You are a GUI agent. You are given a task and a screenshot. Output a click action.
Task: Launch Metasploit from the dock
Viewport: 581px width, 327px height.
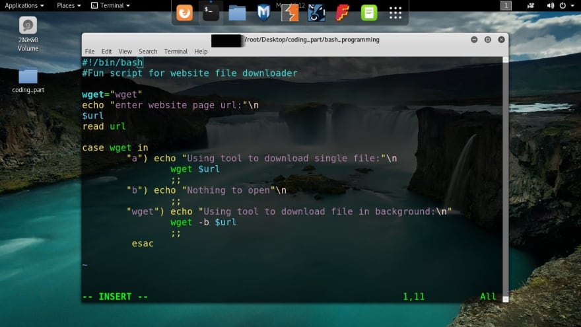tap(263, 13)
